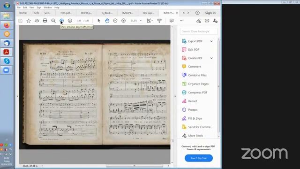Click the Save file icon in toolbar
300x169 pixels.
point(21,21)
